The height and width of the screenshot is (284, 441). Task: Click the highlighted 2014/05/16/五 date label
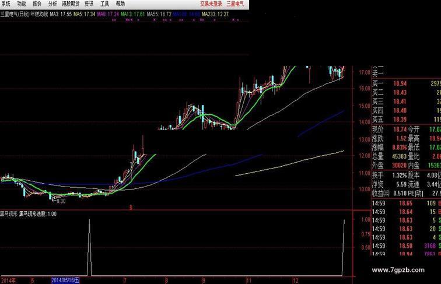65,281
